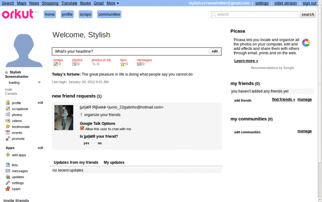This screenshot has height=202, width=322.
Task: Open the home tab
Action: [50, 14]
